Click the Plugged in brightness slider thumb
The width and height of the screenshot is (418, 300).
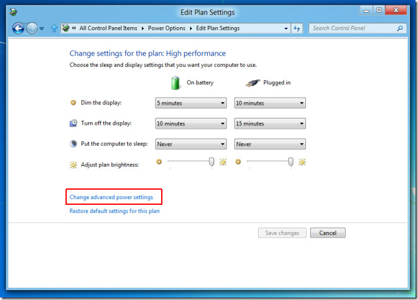pyautogui.click(x=291, y=162)
